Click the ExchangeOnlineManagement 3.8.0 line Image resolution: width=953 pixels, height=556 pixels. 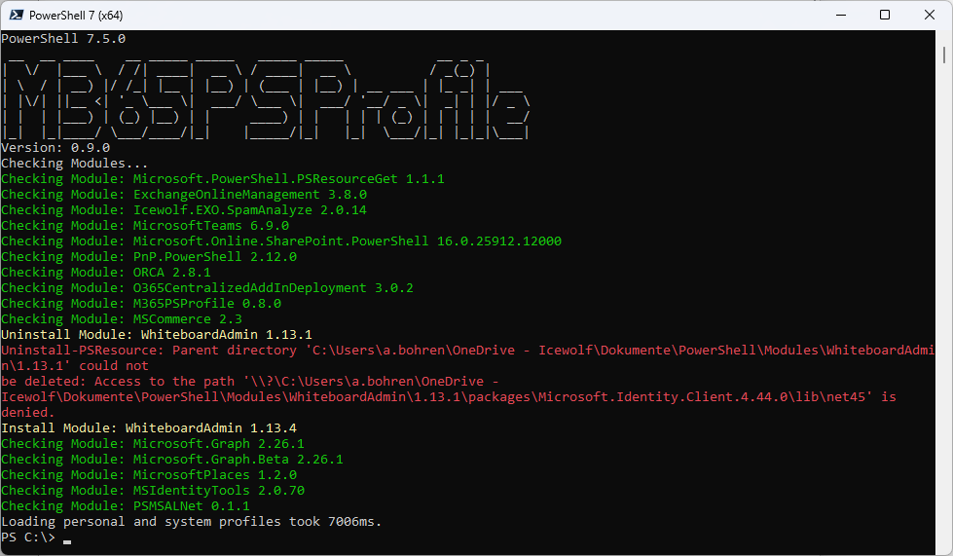(x=184, y=195)
